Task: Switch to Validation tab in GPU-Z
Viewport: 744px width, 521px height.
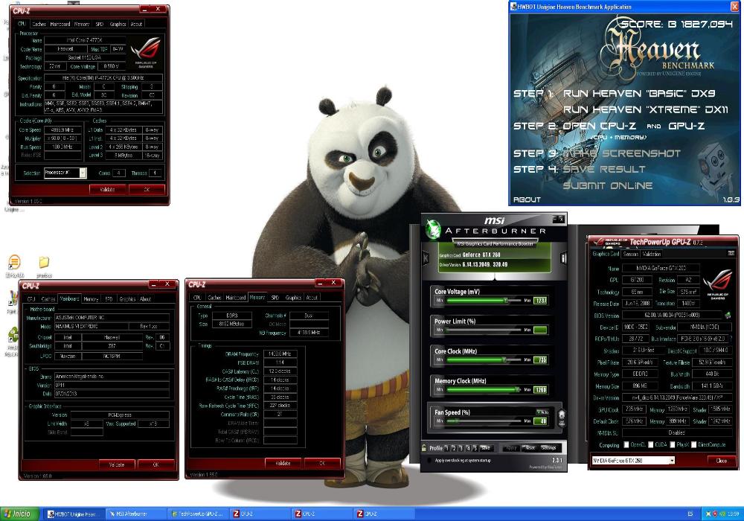Action: [x=652, y=255]
